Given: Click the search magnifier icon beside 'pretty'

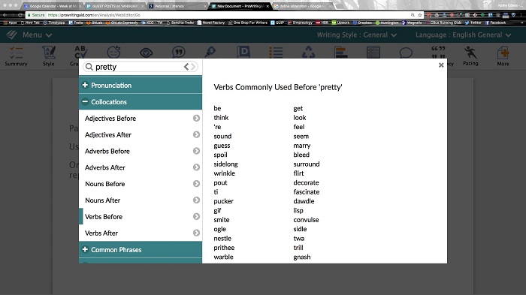Looking at the screenshot, I should pyautogui.click(x=89, y=67).
